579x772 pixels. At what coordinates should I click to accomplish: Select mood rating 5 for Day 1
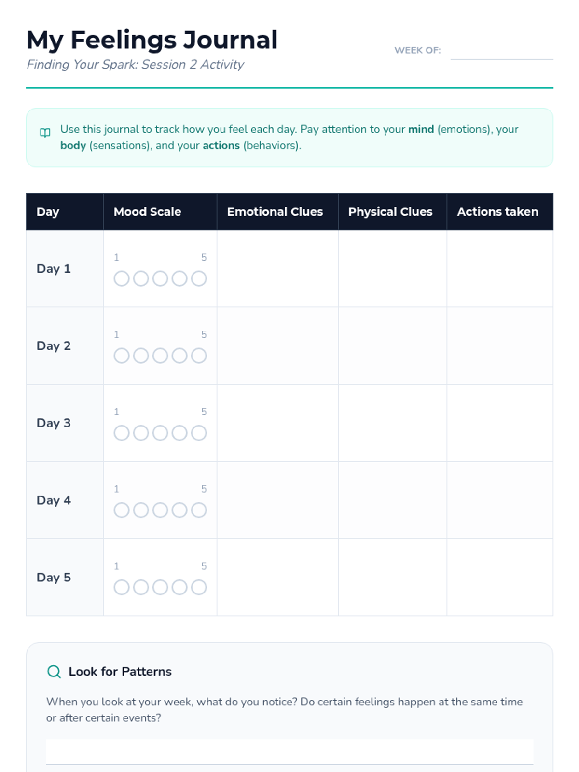(x=199, y=278)
